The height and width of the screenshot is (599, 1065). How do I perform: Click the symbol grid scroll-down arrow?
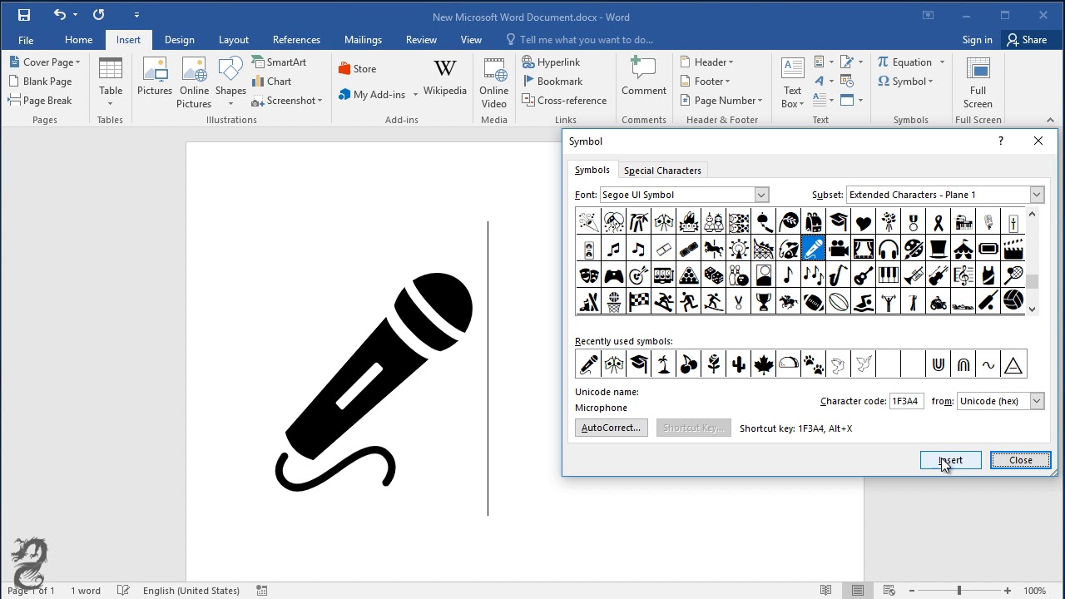coord(1033,309)
